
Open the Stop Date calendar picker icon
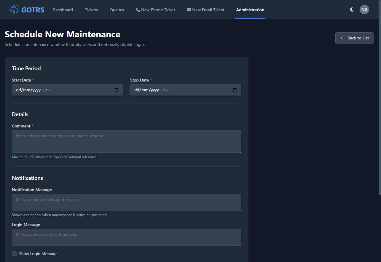coord(235,90)
